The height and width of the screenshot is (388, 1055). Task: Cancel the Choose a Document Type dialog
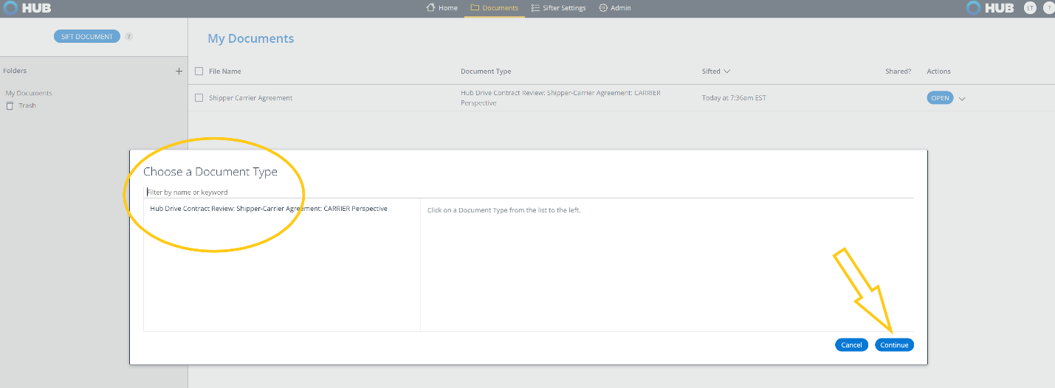point(851,344)
